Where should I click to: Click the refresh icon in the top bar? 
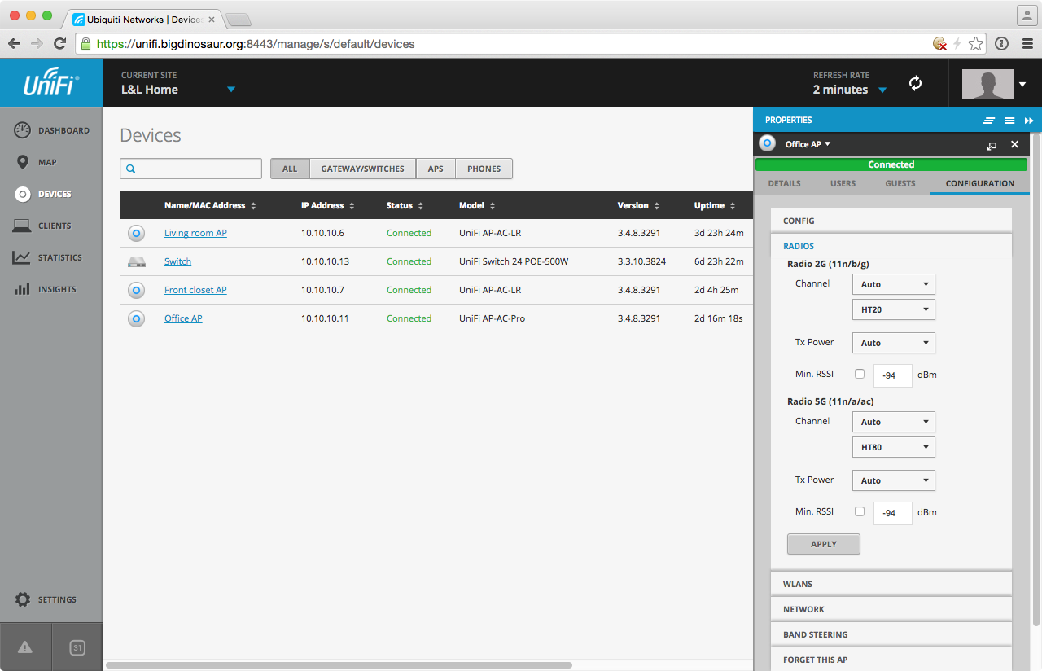[915, 83]
